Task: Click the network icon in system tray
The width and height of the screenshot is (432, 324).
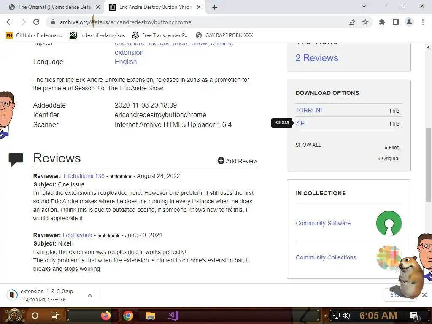Action: pos(336,316)
